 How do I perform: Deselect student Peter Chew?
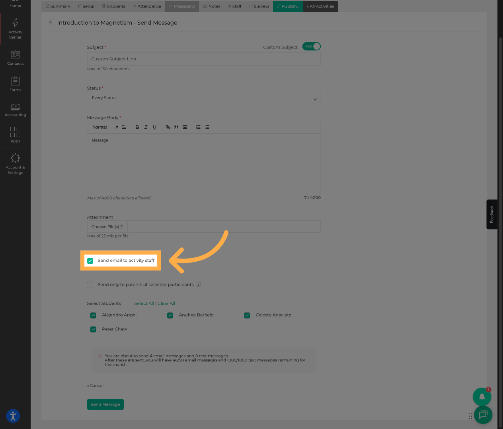[x=93, y=329]
